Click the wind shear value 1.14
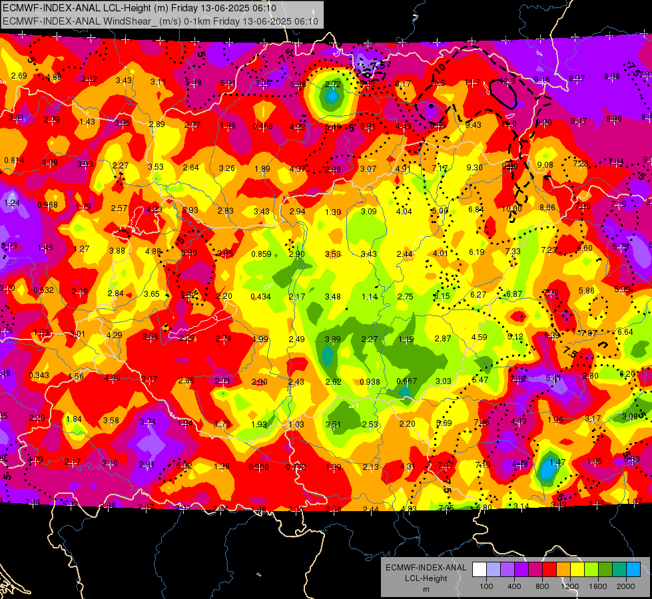The width and height of the screenshot is (652, 599). pyautogui.click(x=370, y=296)
